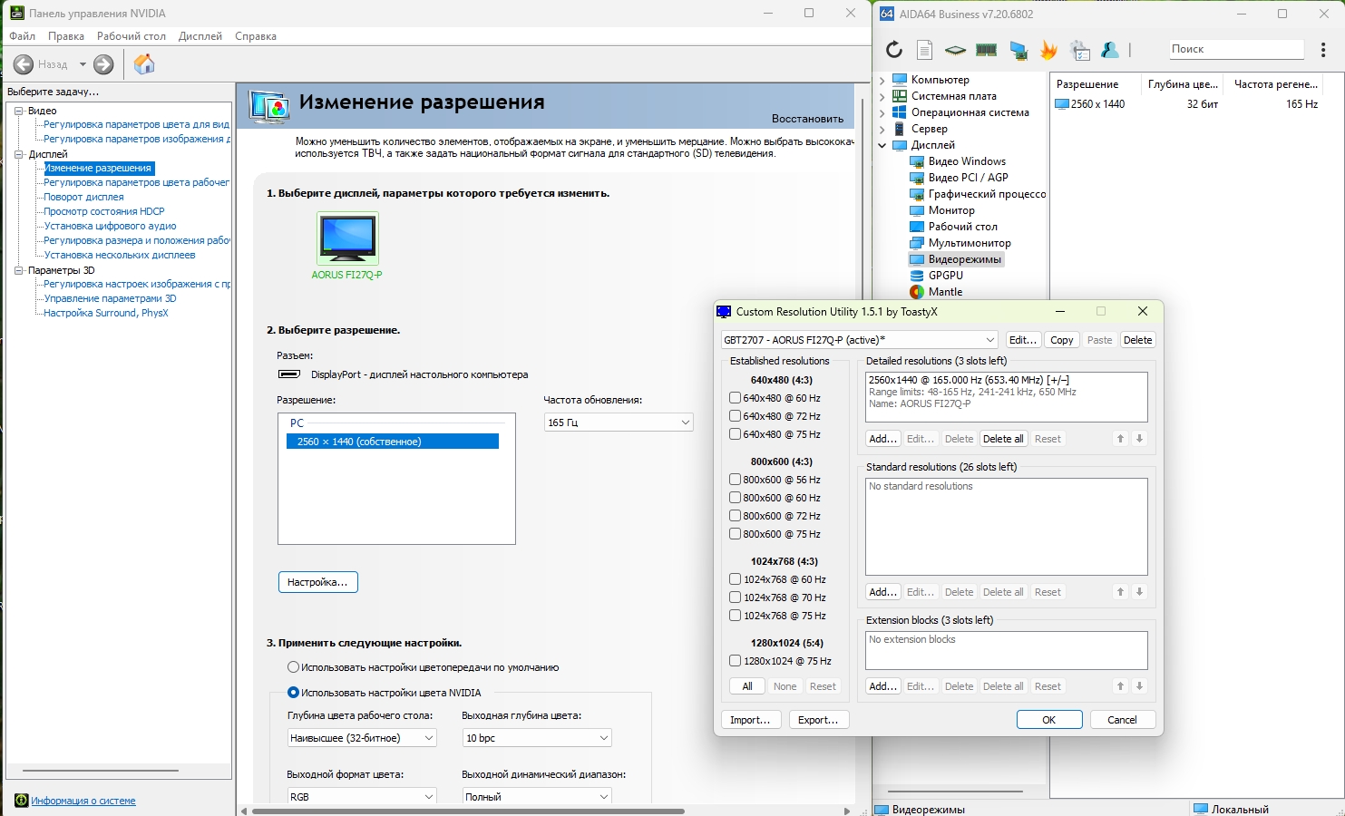Open output dynamic range Полный dropdown
Image resolution: width=1345 pixels, height=816 pixels.
click(537, 796)
